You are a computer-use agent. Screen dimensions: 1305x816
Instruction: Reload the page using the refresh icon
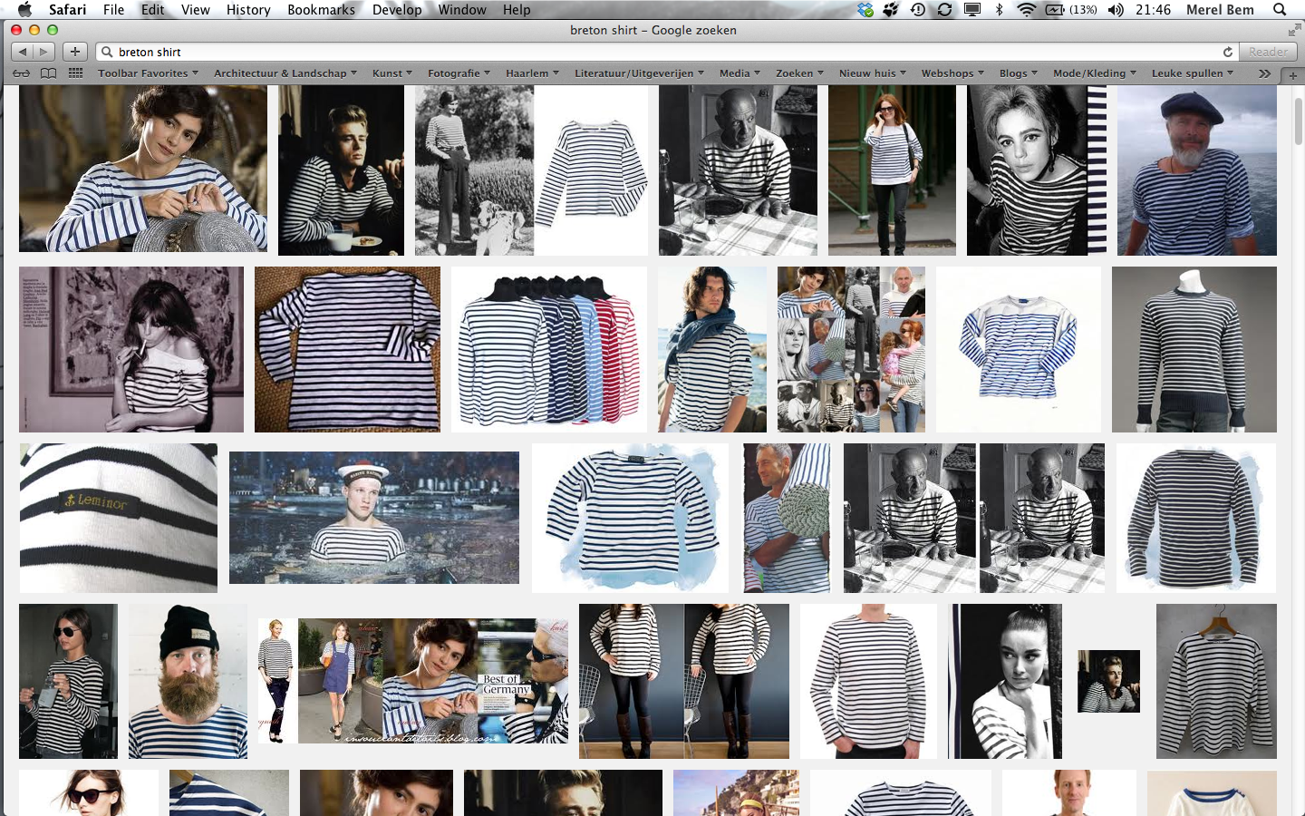[x=1228, y=52]
